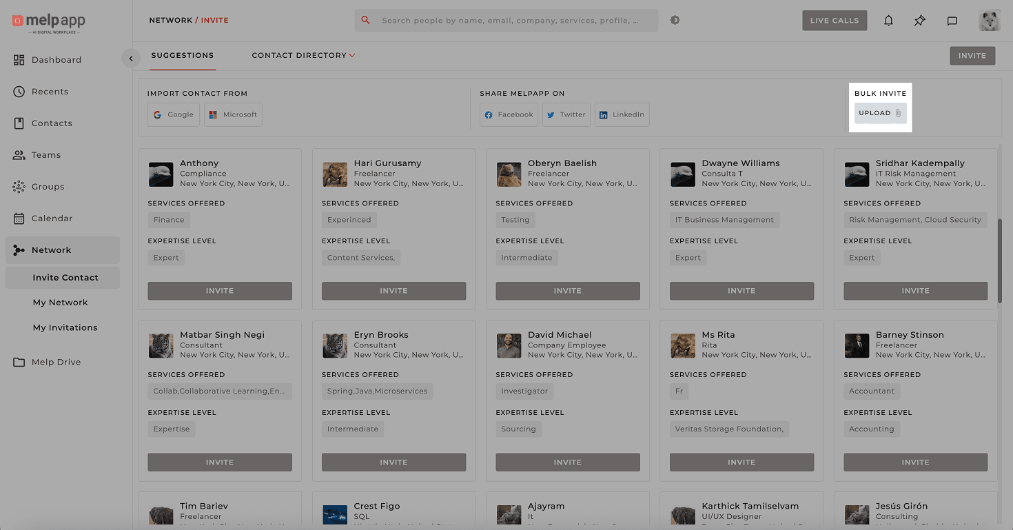The width and height of the screenshot is (1013, 530).
Task: Open Recents from the sidebar
Action: click(50, 91)
